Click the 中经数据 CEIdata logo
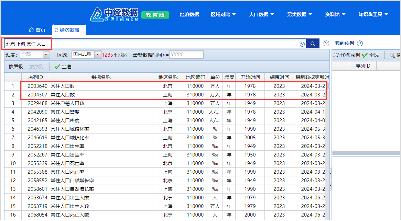Screen dimensions: 401x221 click(114, 14)
